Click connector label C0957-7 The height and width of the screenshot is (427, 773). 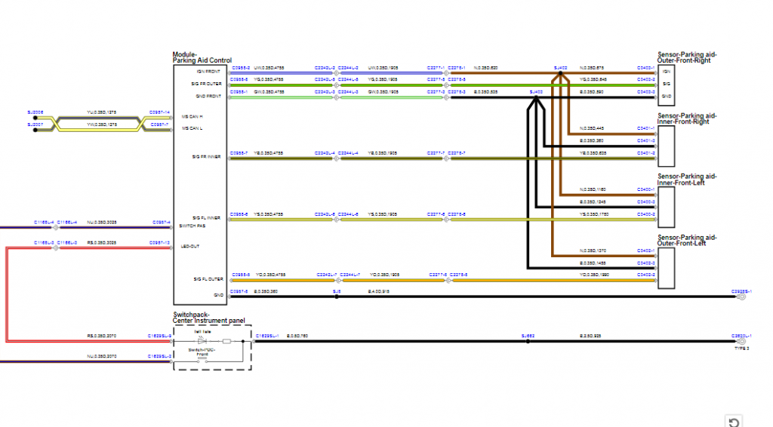click(160, 125)
